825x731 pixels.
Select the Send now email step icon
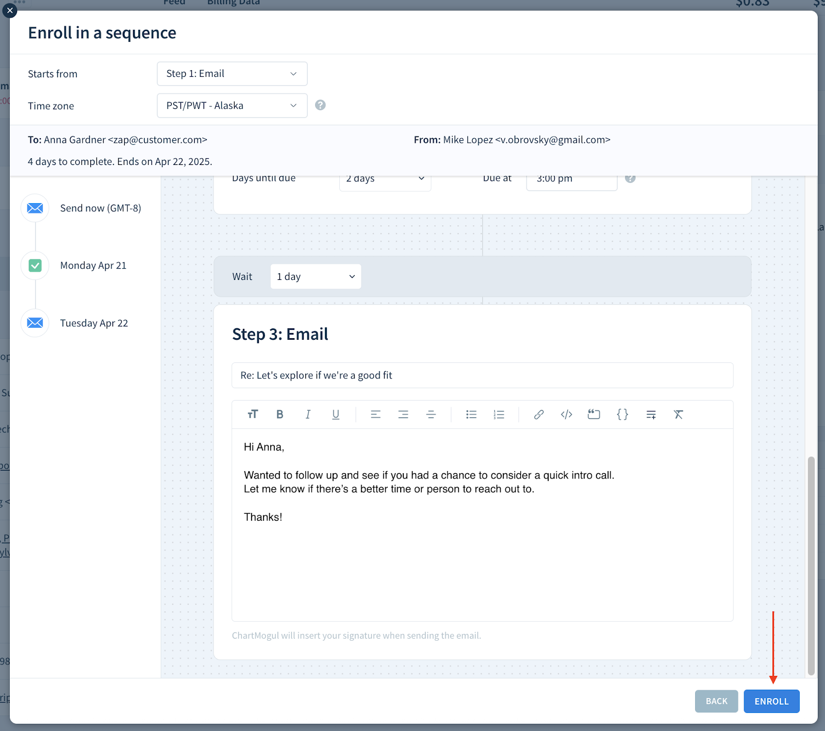(x=35, y=208)
